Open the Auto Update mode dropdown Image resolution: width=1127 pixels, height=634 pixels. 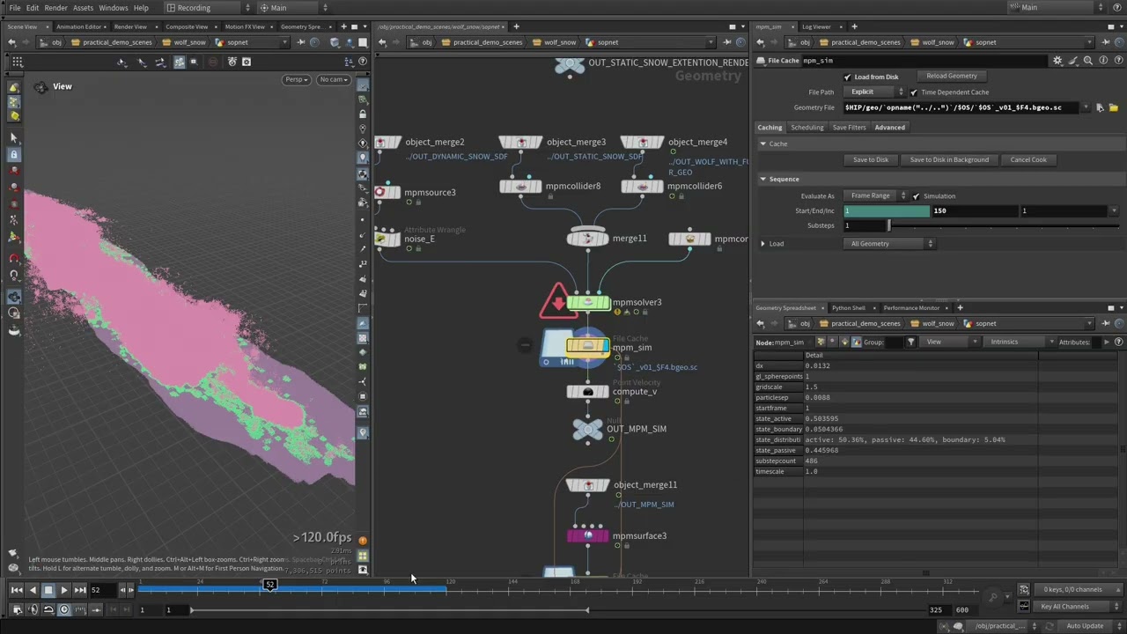coord(1090,626)
